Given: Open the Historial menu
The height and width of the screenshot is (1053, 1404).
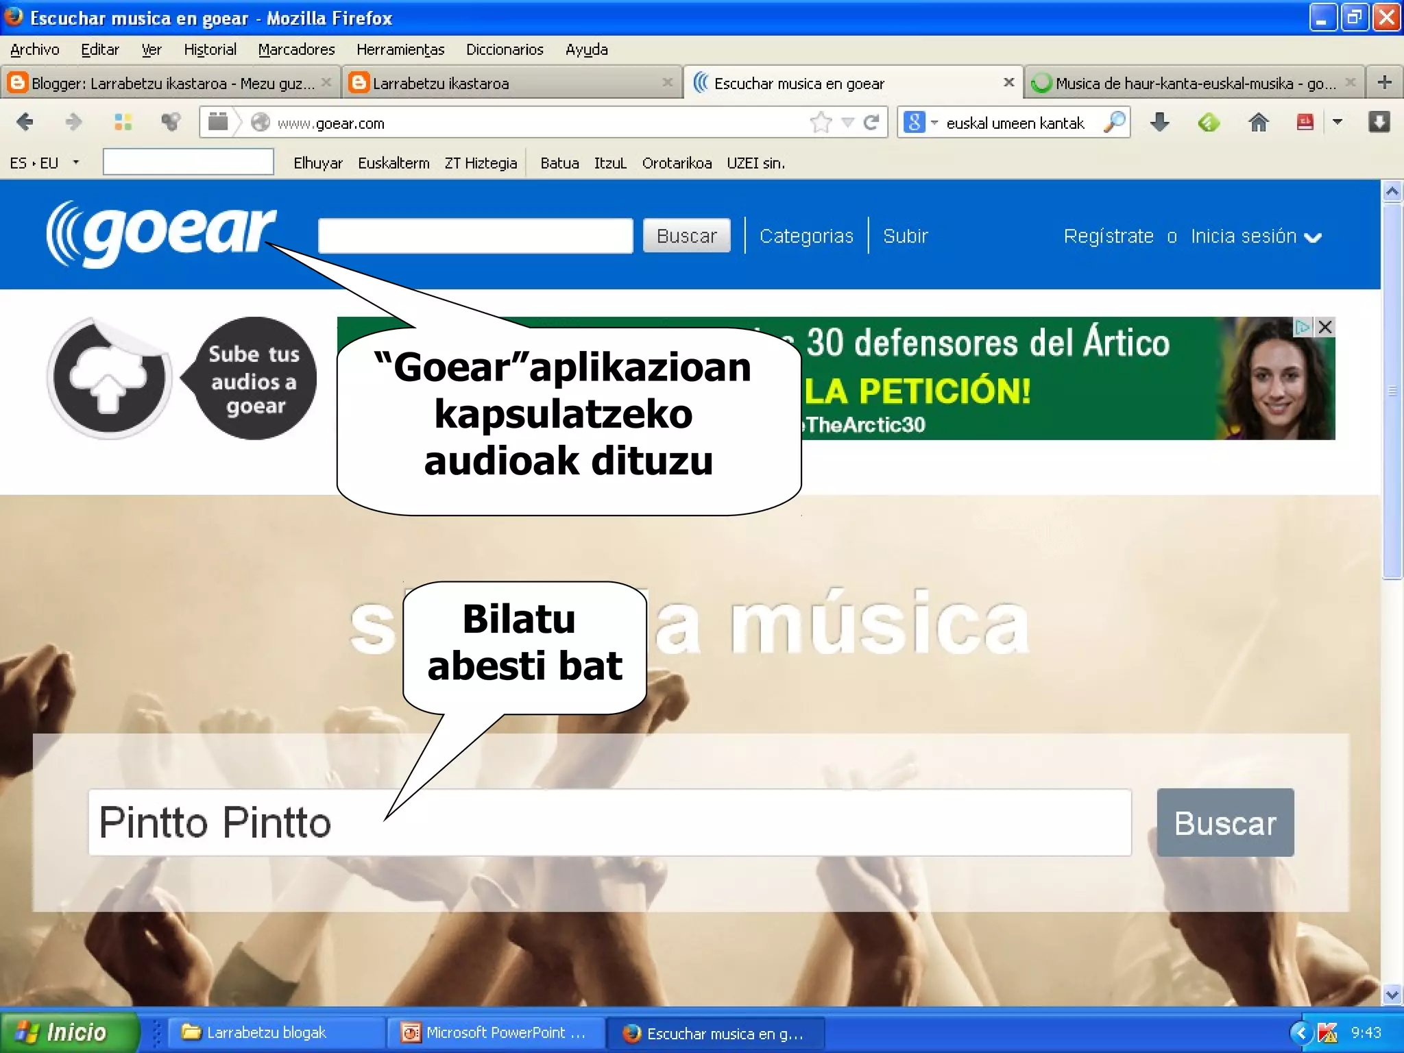Looking at the screenshot, I should pos(210,49).
